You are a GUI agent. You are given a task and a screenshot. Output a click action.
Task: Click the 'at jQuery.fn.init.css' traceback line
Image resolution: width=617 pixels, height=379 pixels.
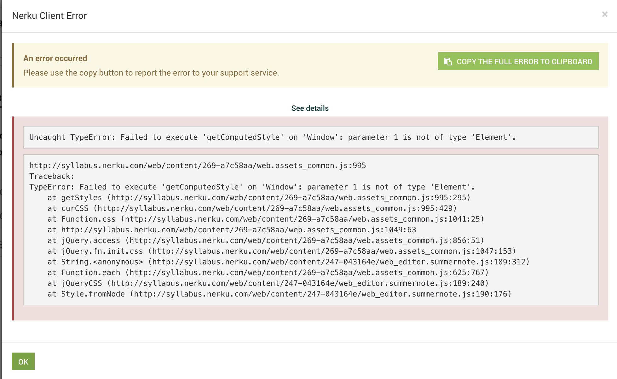tap(281, 251)
